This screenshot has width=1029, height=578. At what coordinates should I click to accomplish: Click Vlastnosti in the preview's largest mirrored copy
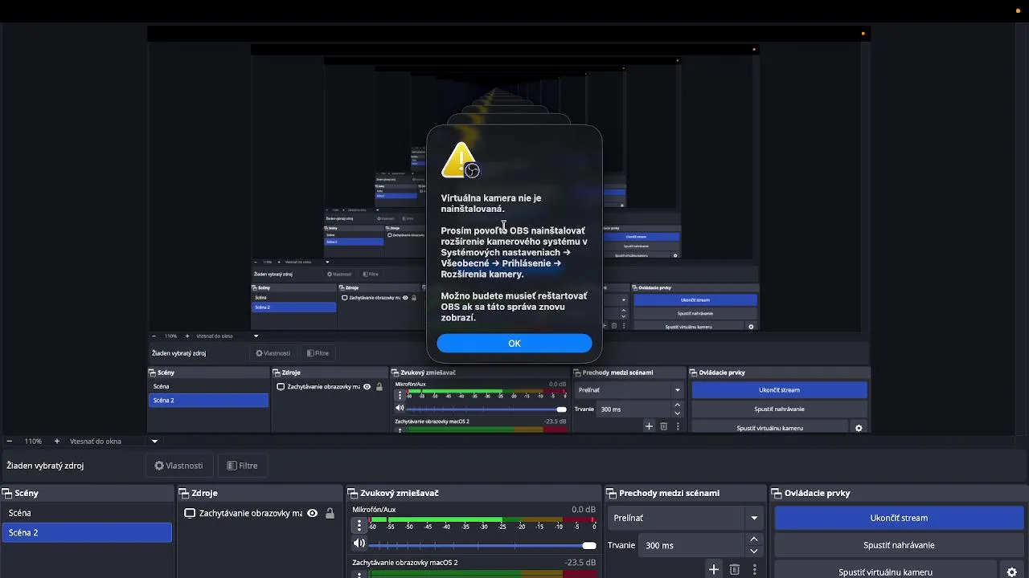(x=273, y=353)
